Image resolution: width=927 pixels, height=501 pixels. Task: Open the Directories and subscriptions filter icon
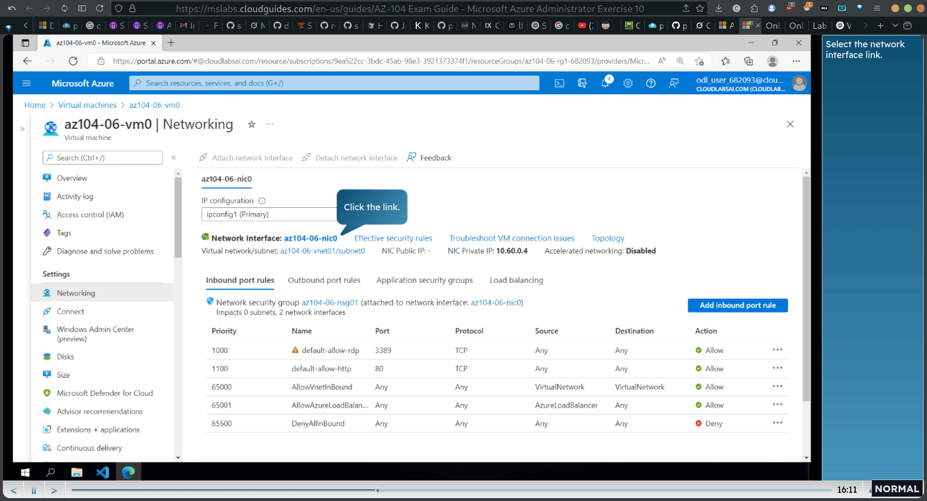pyautogui.click(x=582, y=83)
